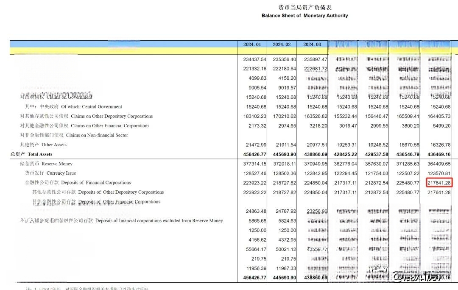Select the Currency Issue value 128527.46
Viewport: 458px width, 290px height.
point(255,173)
